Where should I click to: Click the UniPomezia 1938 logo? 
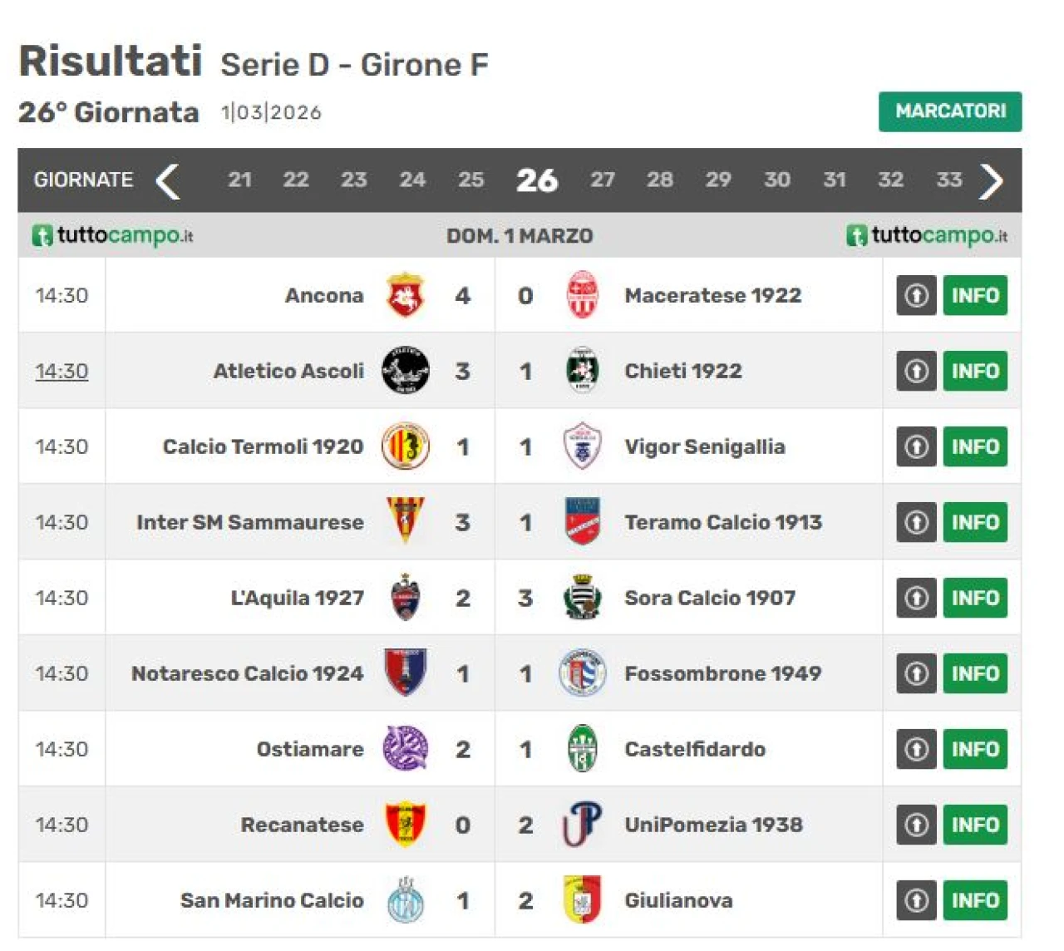582,824
